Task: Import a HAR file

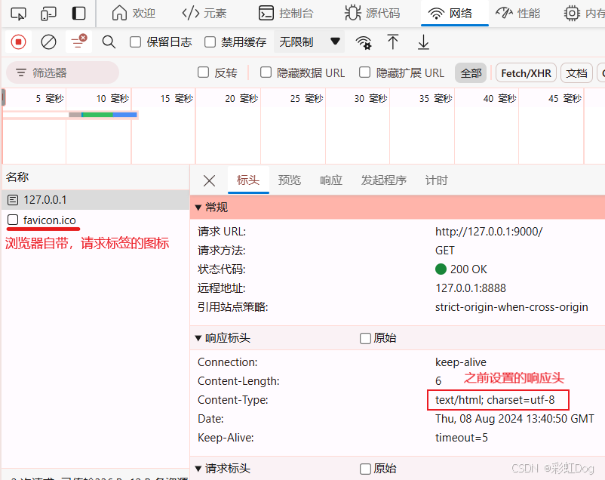Action: pyautogui.click(x=393, y=42)
